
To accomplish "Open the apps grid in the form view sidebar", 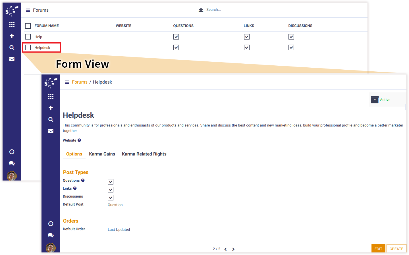I will (x=51, y=97).
